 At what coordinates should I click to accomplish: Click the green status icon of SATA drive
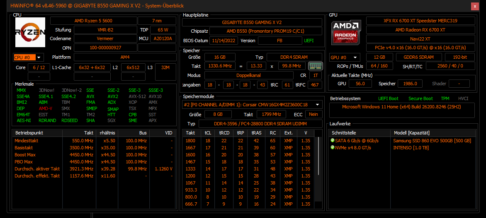point(333,140)
